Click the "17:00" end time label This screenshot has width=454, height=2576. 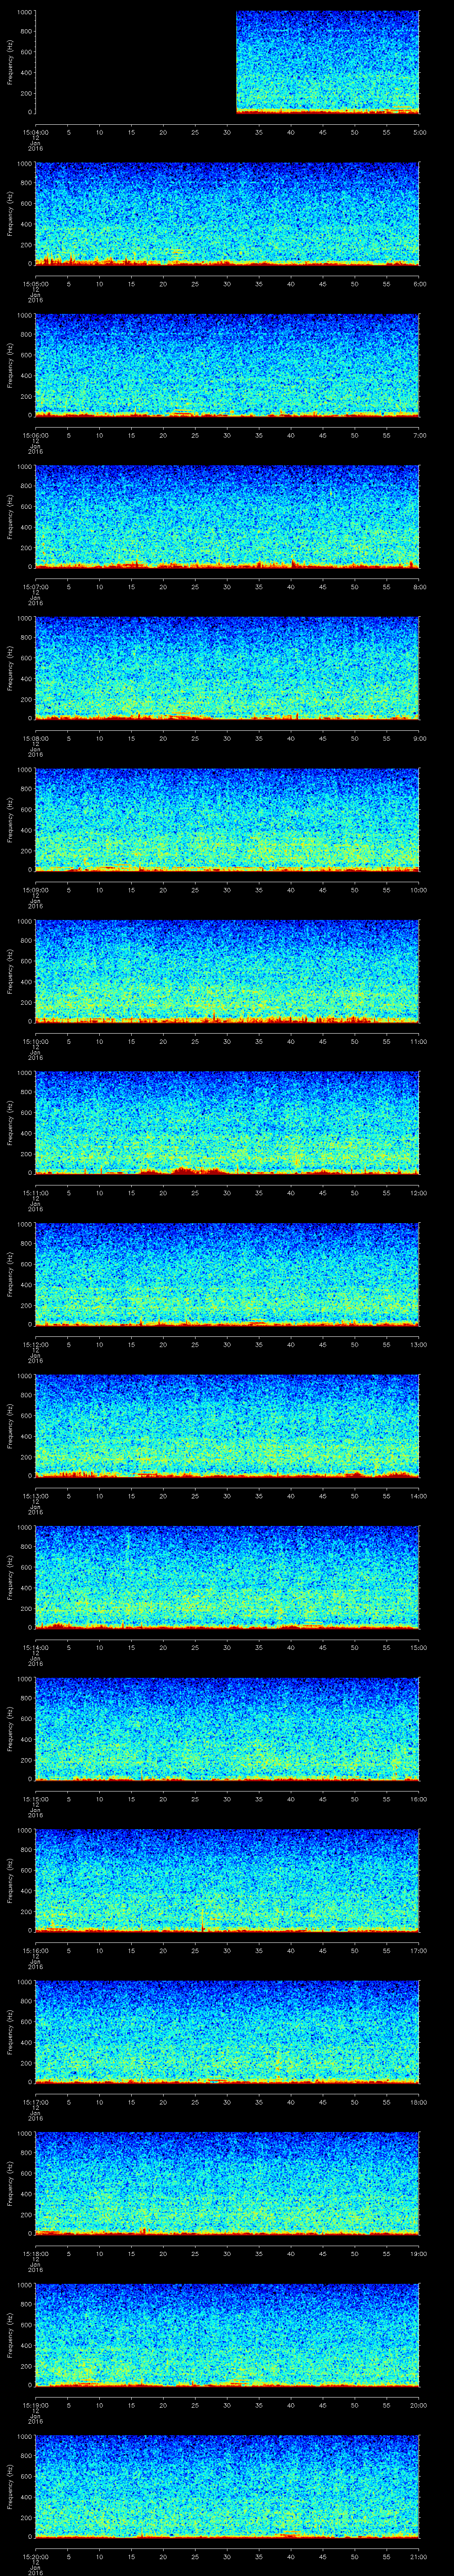[418, 1950]
